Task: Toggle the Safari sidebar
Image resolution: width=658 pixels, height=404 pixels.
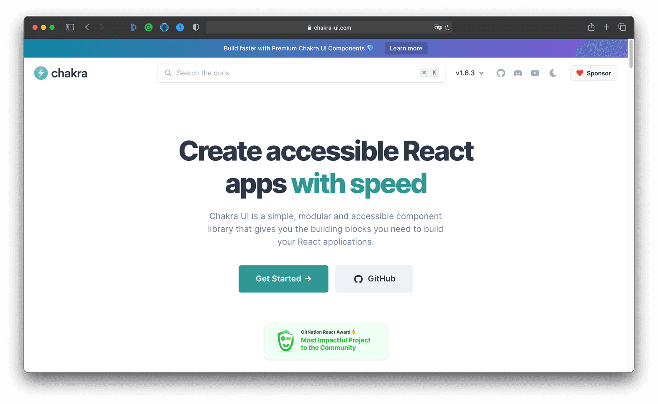Action: click(70, 27)
